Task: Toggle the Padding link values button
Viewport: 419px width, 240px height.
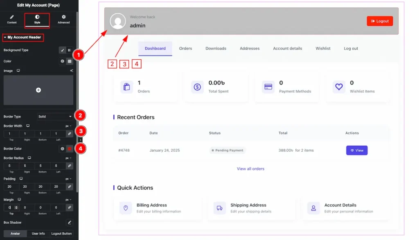Action: pyautogui.click(x=70, y=186)
